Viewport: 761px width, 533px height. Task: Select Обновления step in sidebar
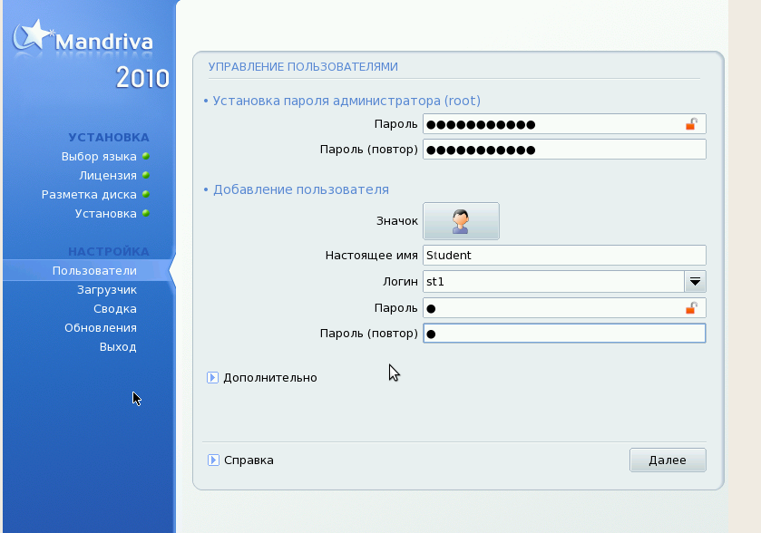[x=101, y=328]
